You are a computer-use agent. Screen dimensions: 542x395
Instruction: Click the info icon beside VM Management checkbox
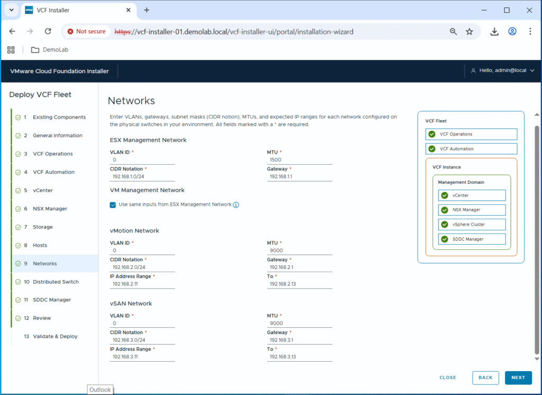[x=236, y=205]
